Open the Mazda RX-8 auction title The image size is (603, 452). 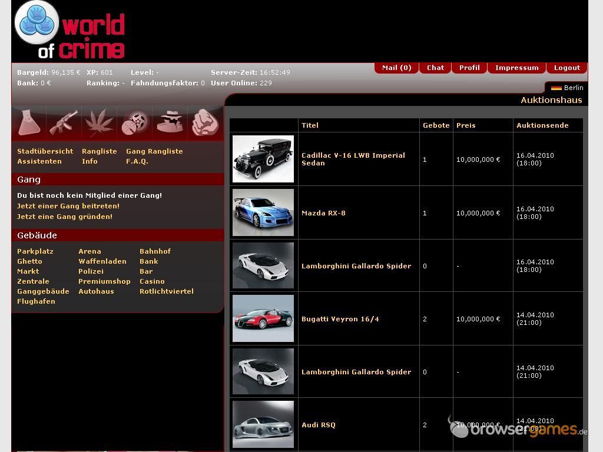click(323, 213)
